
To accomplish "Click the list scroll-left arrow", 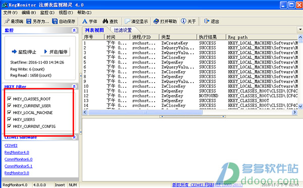I will point(85,112).
